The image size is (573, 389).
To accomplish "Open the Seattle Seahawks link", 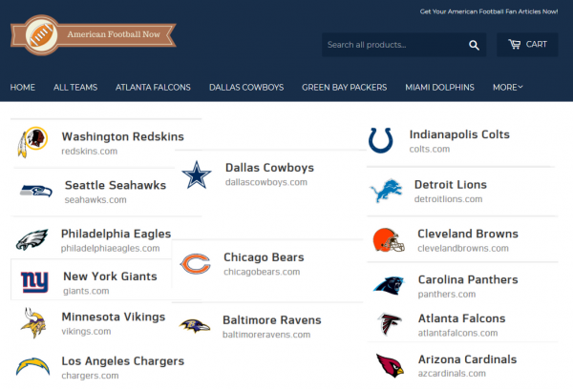I will pos(115,185).
